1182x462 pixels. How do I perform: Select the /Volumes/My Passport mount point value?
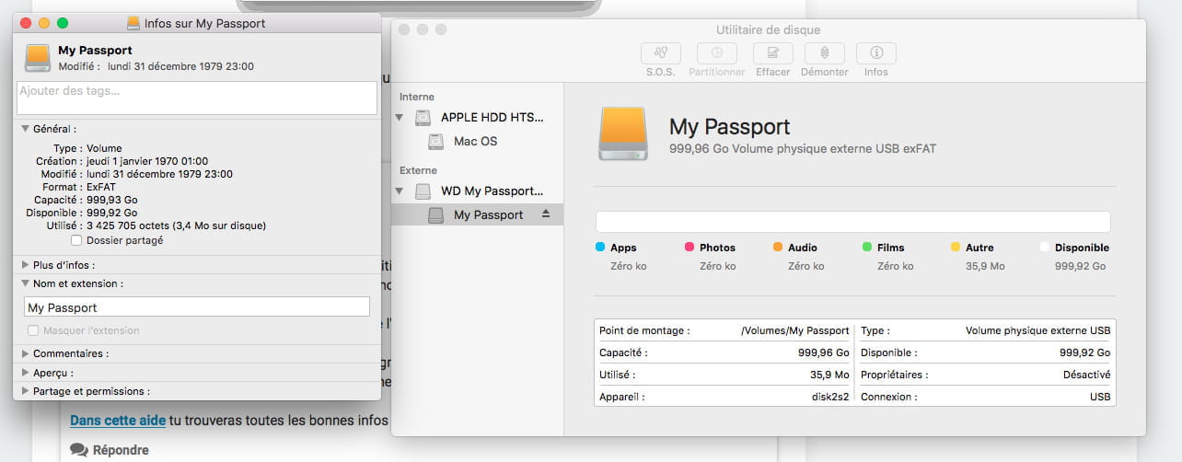click(x=794, y=330)
